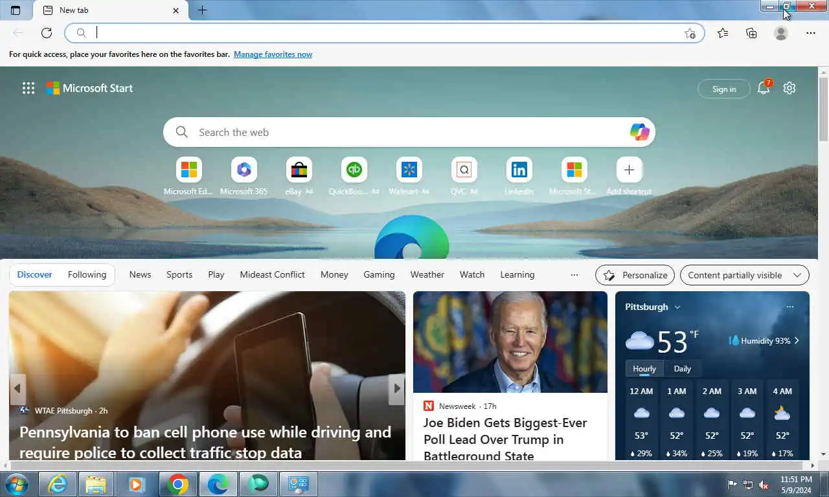Launch Internet Explorer from taskbar
This screenshot has width=829, height=497.
pyautogui.click(x=58, y=484)
